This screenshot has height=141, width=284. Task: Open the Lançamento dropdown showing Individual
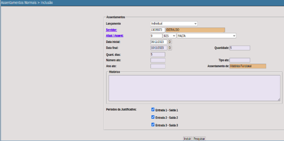pyautogui.click(x=174, y=23)
